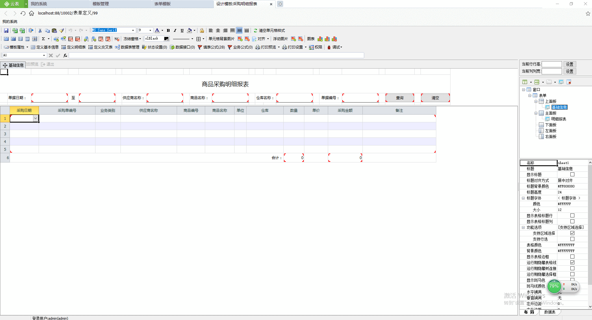The image size is (592, 320).
Task: Open the font size dropdown
Action: (150, 30)
